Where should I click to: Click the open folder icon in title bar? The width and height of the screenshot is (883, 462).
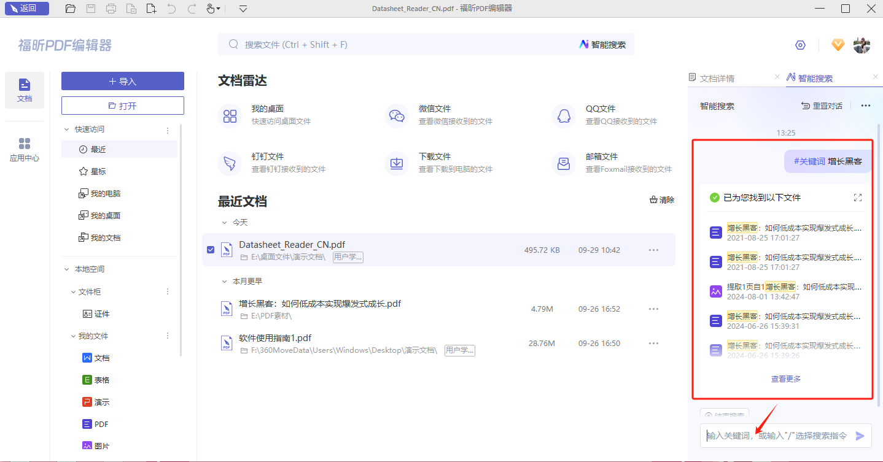[x=71, y=9]
